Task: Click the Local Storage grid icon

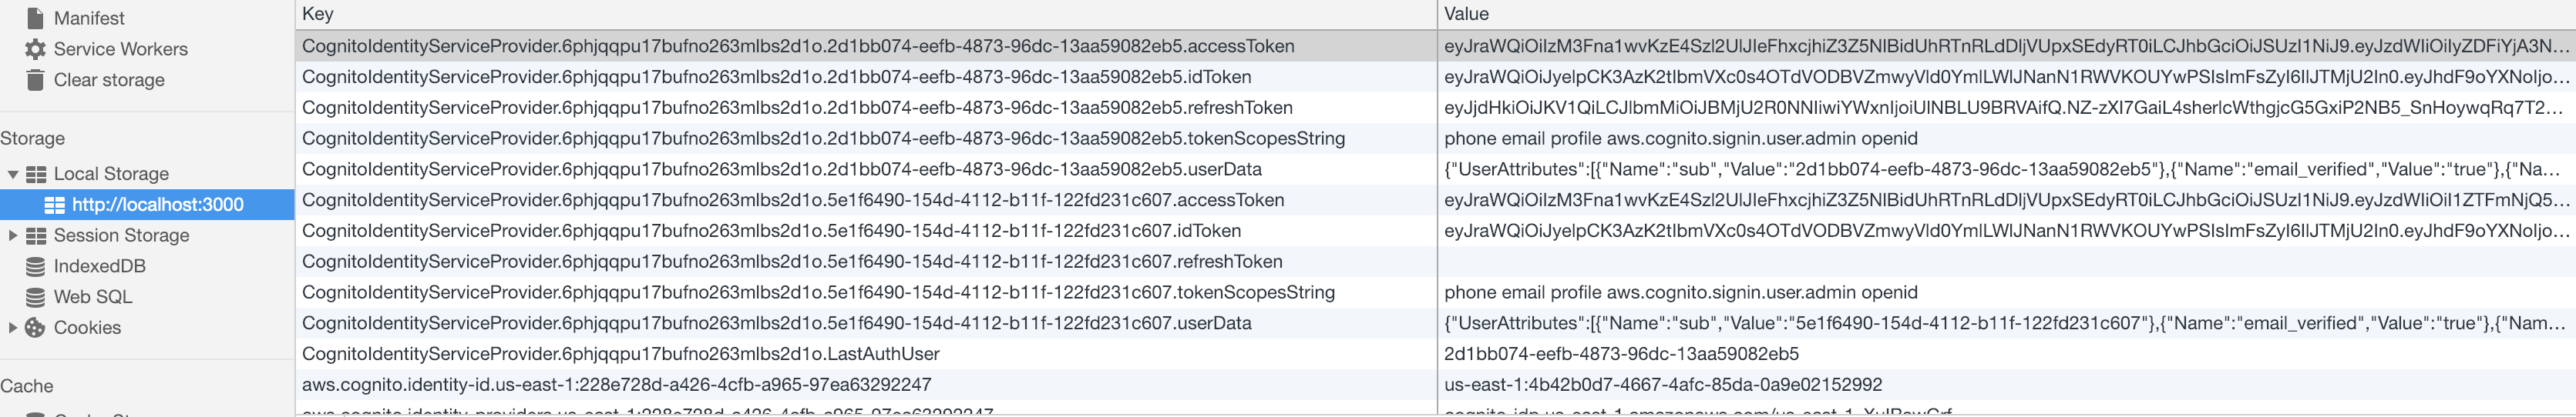Action: click(36, 174)
